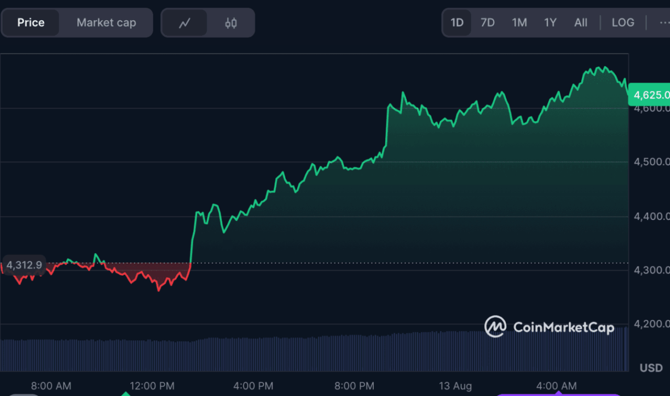Switch the chart to Market cap view
The width and height of the screenshot is (670, 396).
(x=106, y=22)
